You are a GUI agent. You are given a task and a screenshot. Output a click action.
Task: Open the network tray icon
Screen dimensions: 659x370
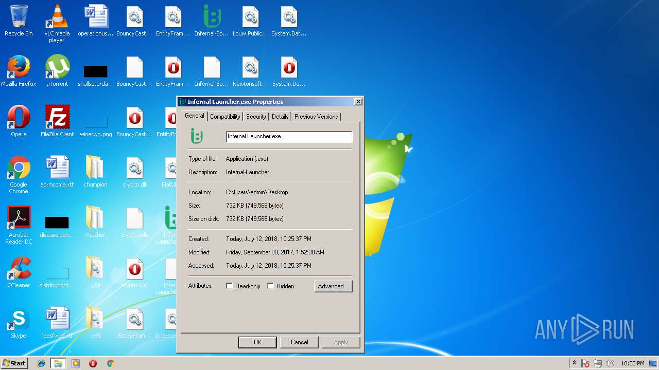(x=598, y=363)
